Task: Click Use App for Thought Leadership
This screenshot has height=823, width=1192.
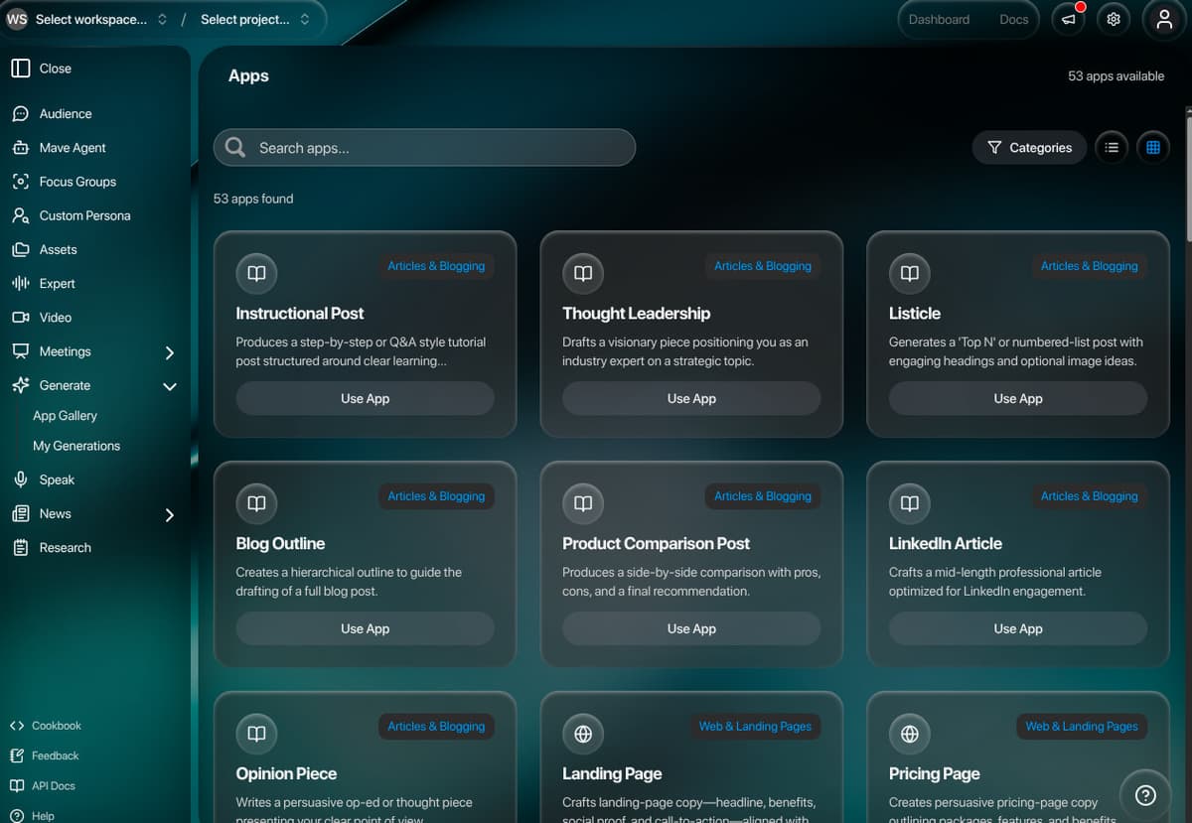Action: coord(691,398)
